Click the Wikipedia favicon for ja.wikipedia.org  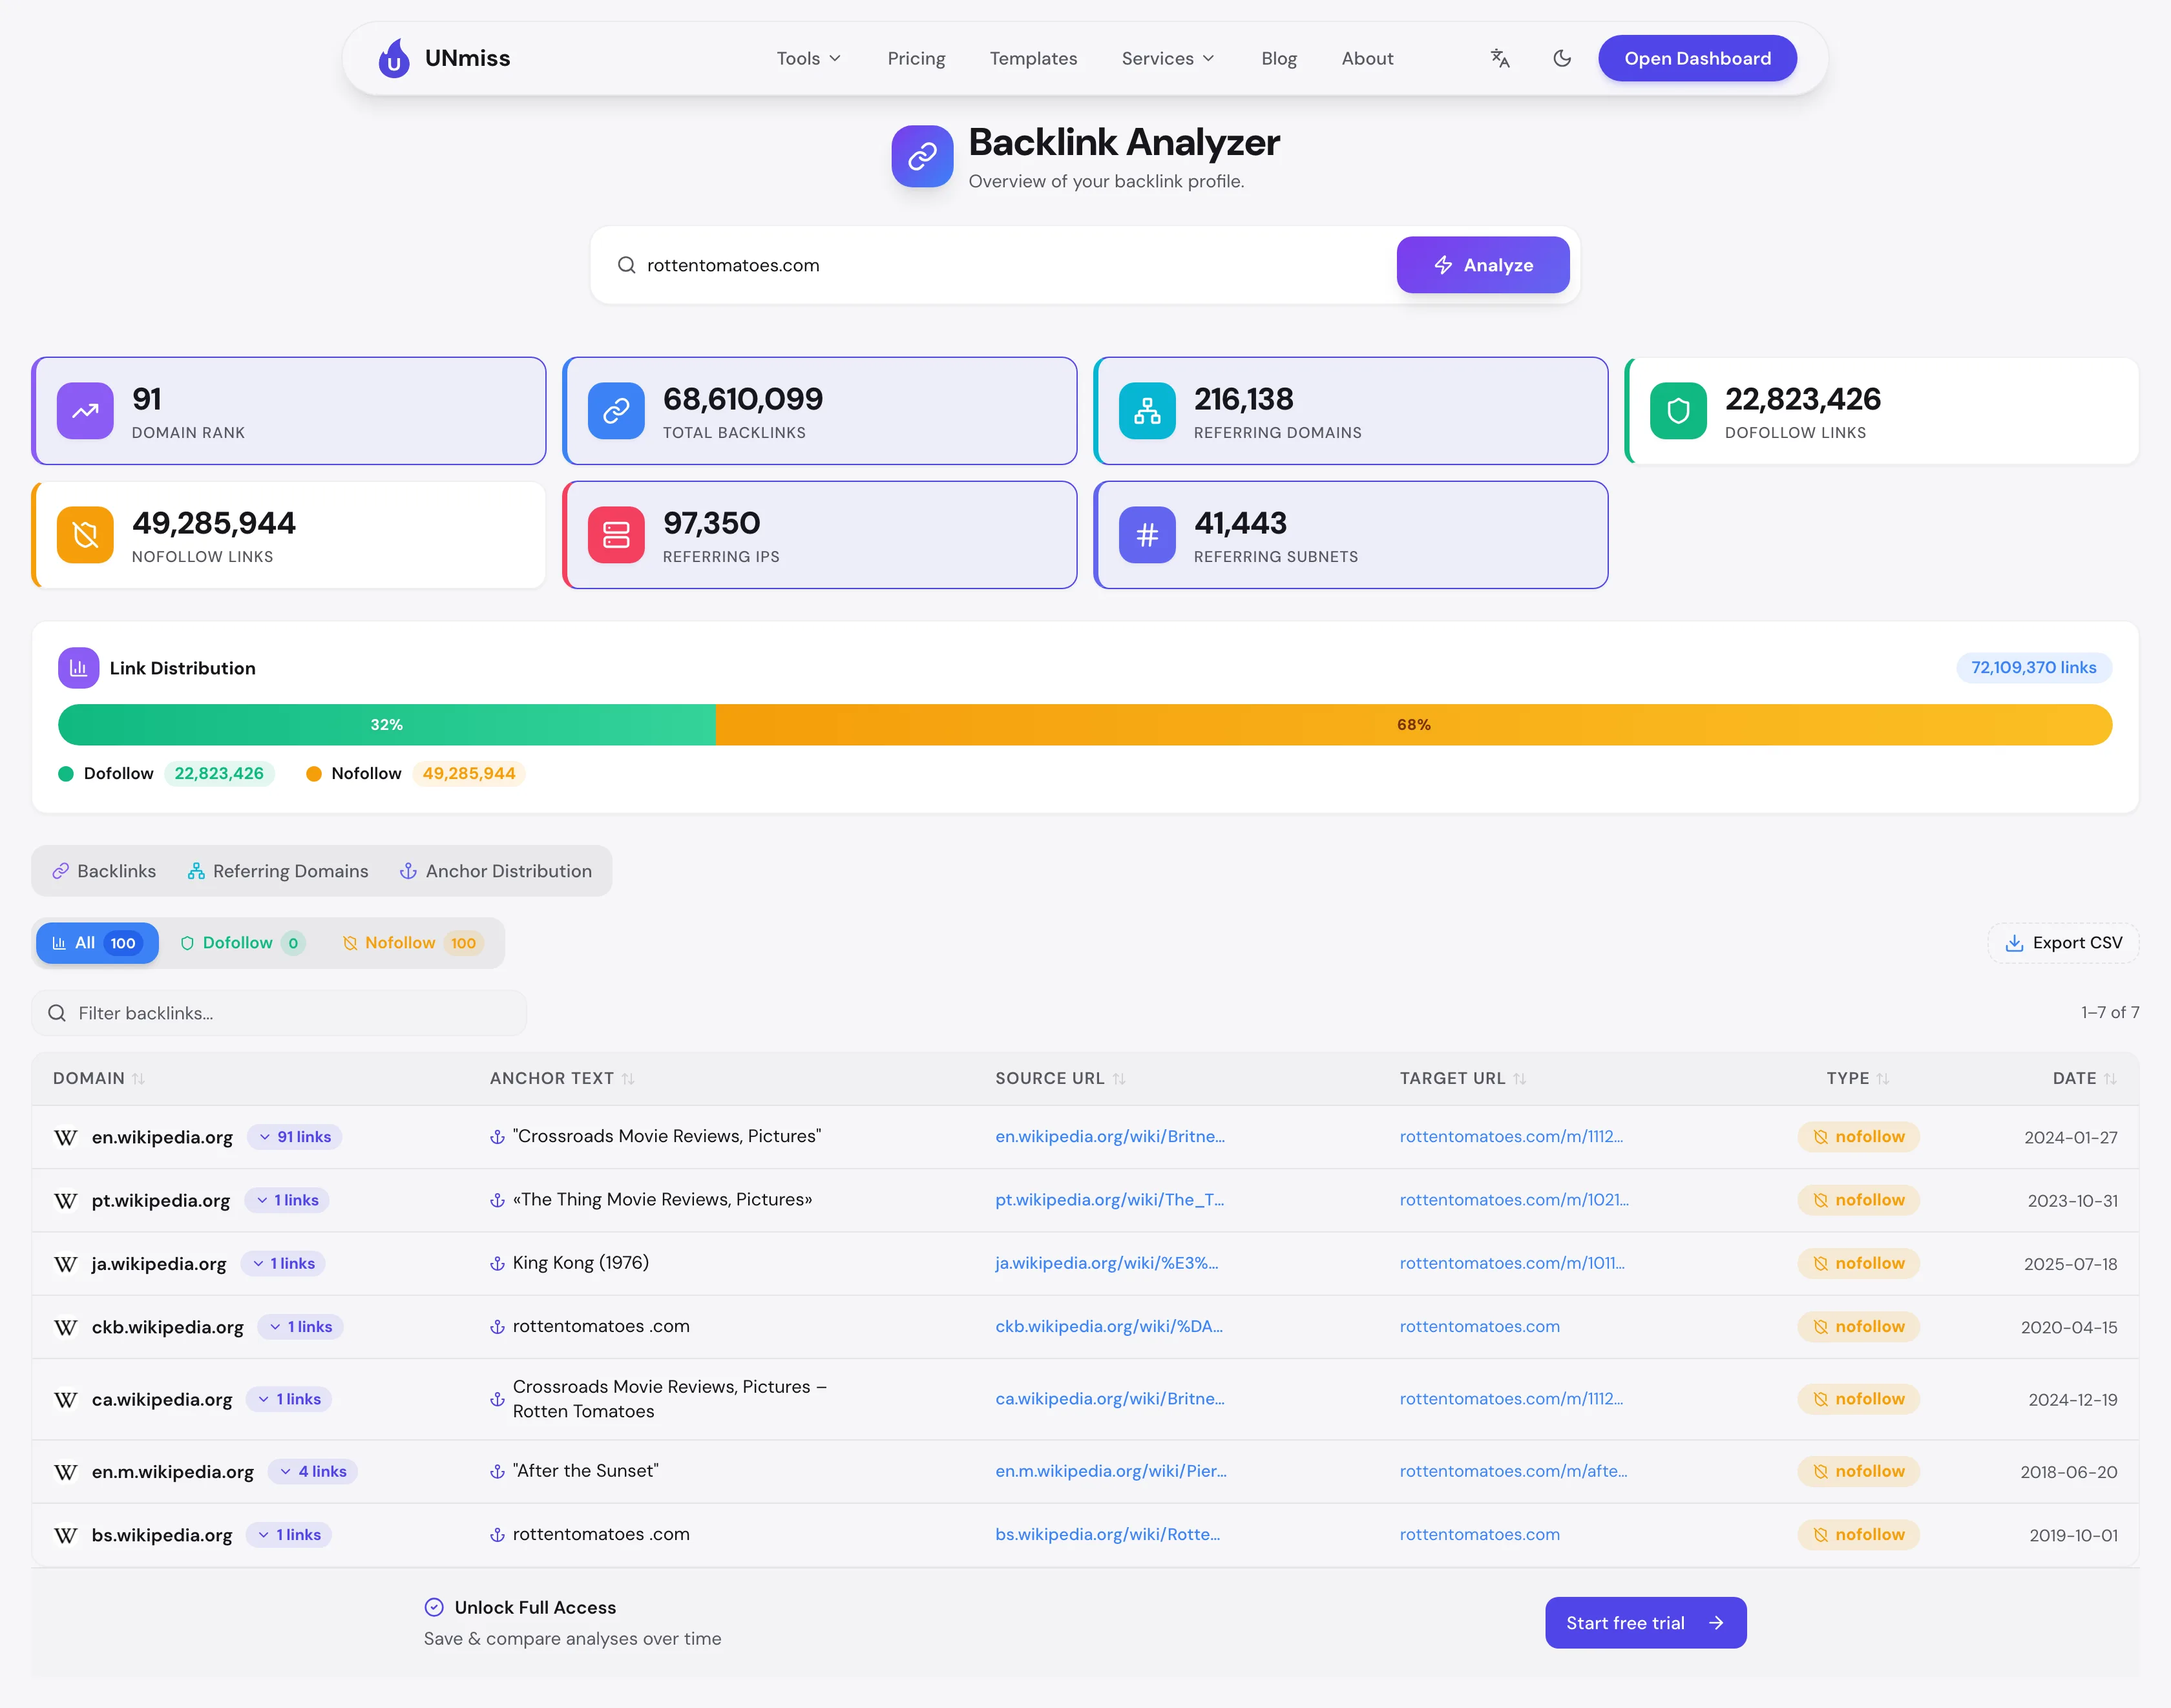coord(66,1264)
